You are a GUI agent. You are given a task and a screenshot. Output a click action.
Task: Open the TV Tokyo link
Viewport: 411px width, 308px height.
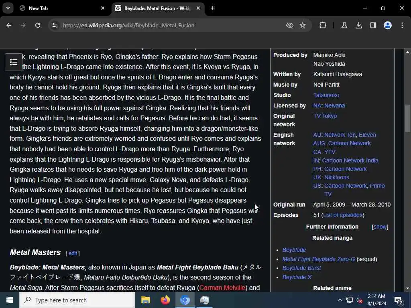[x=325, y=116]
